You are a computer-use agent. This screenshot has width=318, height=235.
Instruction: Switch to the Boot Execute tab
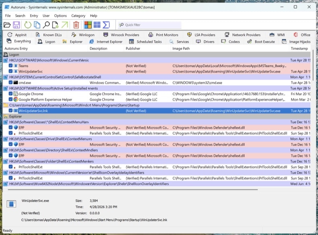(261, 41)
